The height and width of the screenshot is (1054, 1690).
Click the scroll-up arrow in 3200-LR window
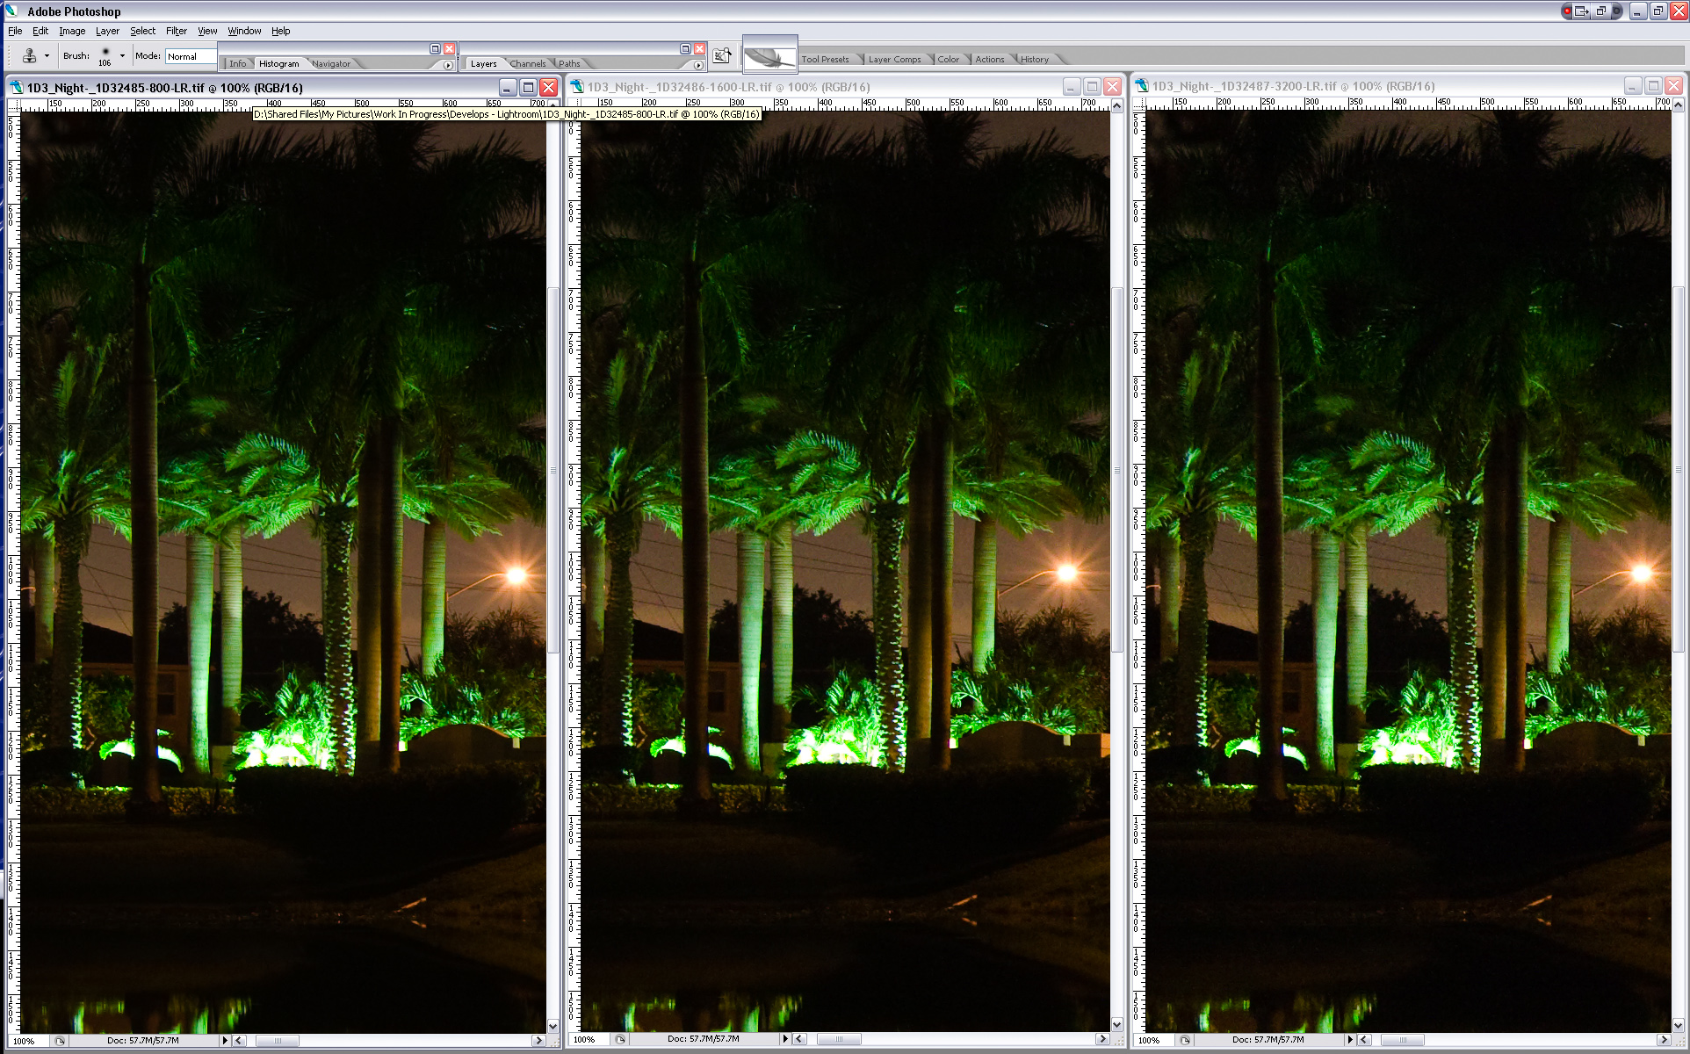coord(1678,105)
